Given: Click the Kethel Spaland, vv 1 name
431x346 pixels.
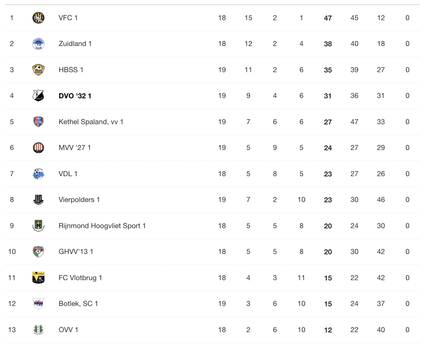Looking at the screenshot, I should 91,122.
